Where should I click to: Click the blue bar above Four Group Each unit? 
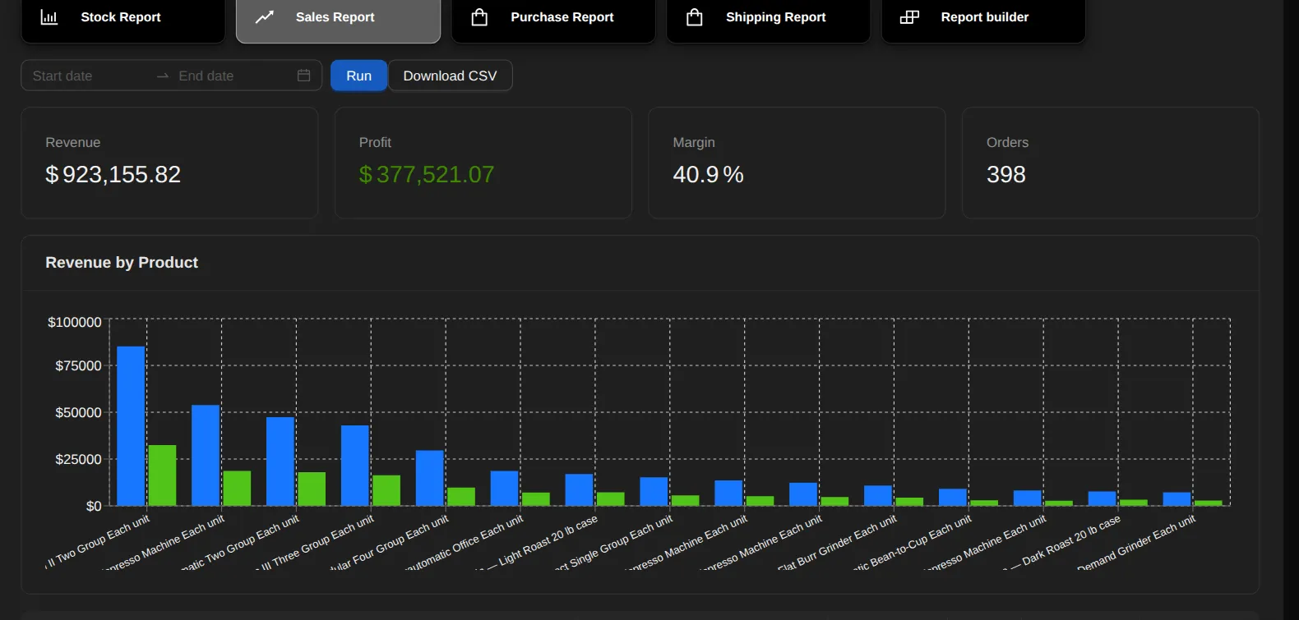(429, 477)
